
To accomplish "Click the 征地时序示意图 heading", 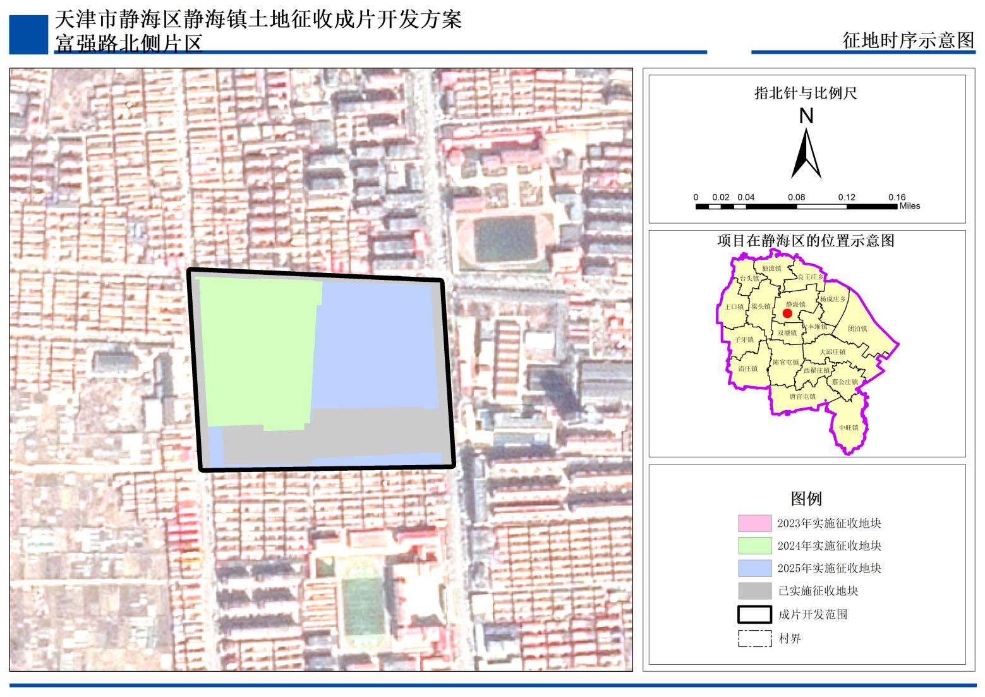I will (909, 40).
